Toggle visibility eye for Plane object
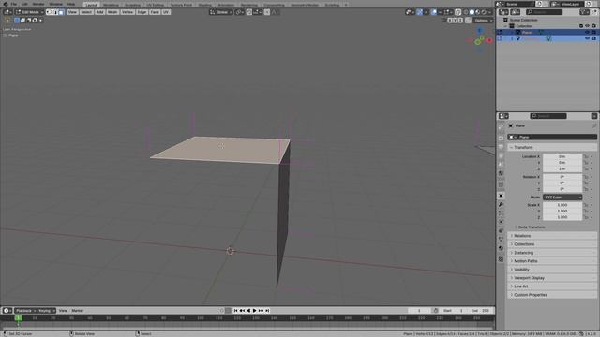 (x=587, y=33)
